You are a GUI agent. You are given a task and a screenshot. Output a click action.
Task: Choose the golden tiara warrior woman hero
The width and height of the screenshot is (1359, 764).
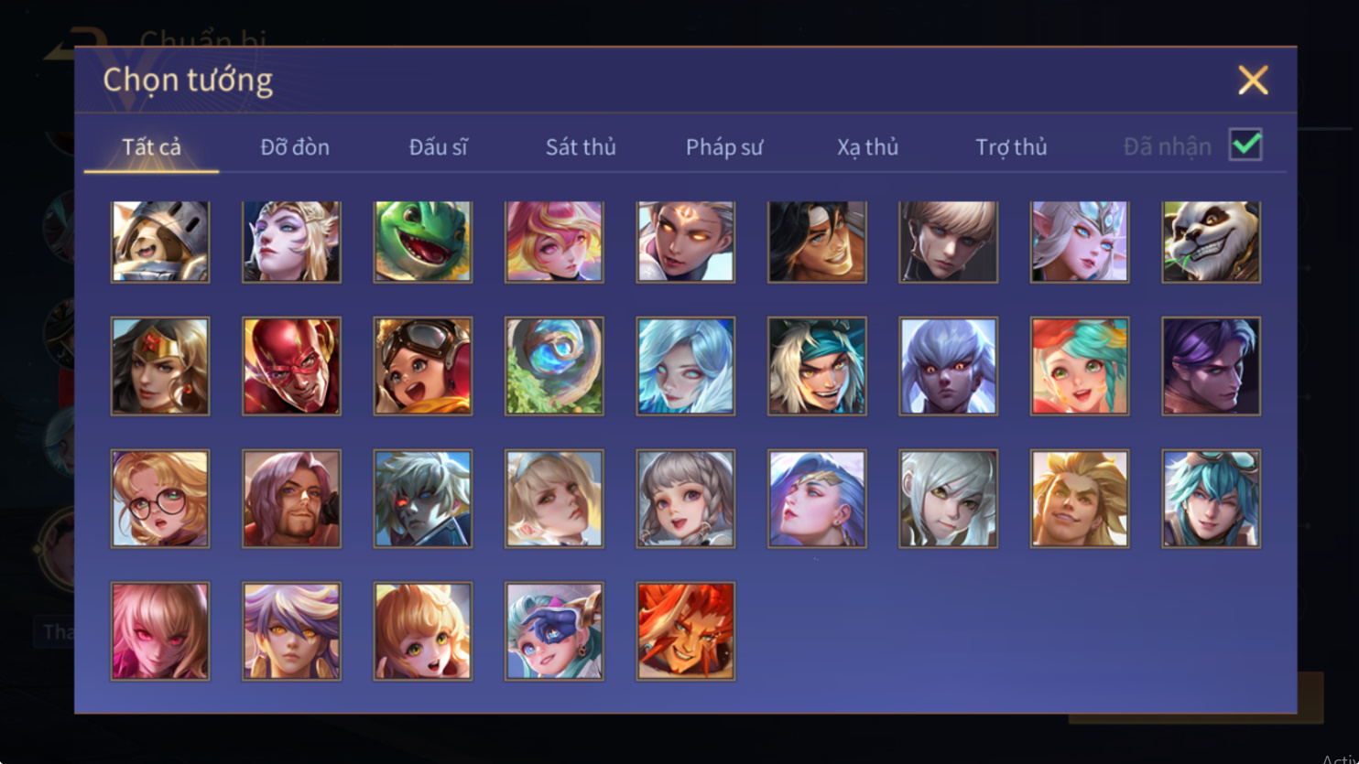[160, 366]
